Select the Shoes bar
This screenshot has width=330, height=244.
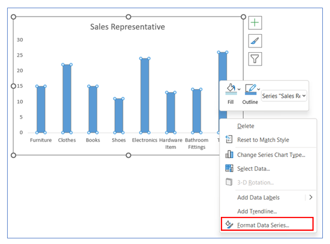pos(119,116)
